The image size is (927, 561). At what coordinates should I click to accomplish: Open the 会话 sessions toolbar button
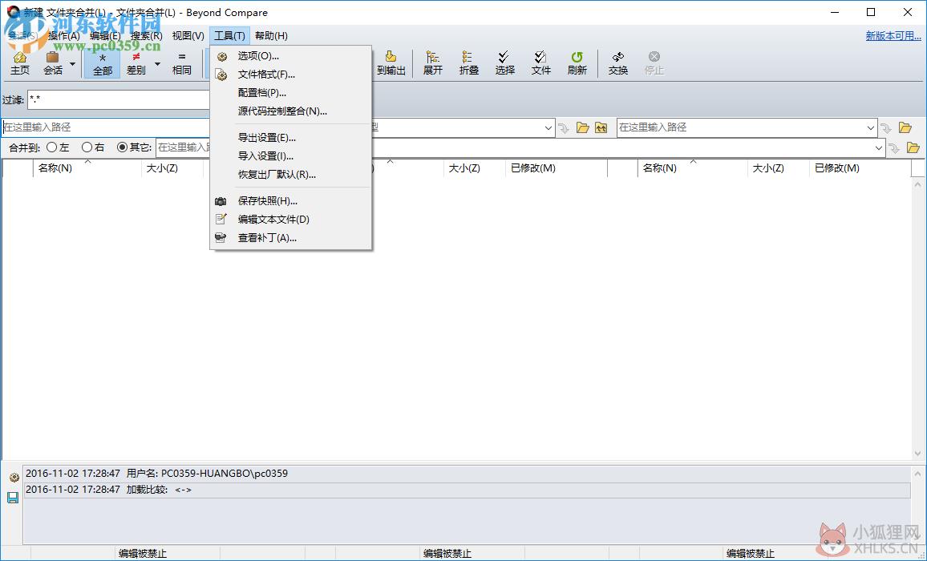(x=53, y=63)
